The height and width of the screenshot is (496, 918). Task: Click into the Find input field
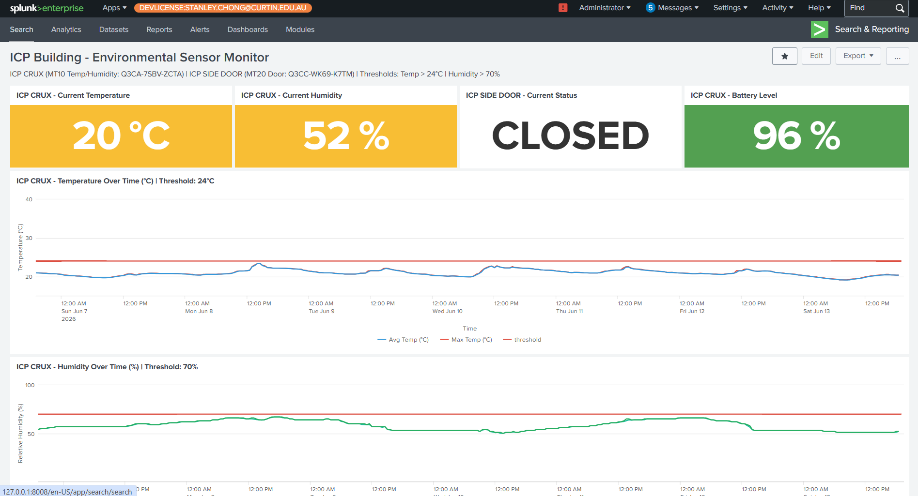(870, 8)
